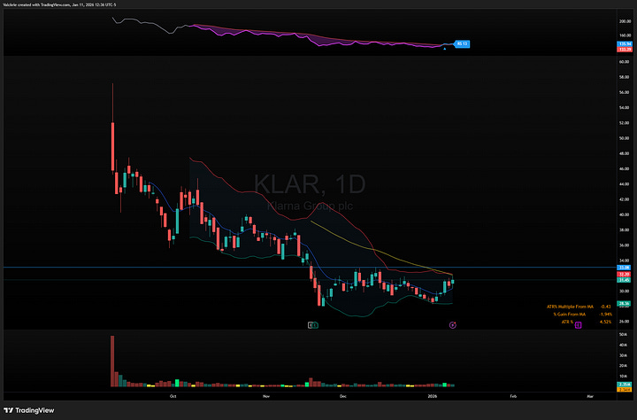Click the gray event marker below late-November candles

coord(311,325)
